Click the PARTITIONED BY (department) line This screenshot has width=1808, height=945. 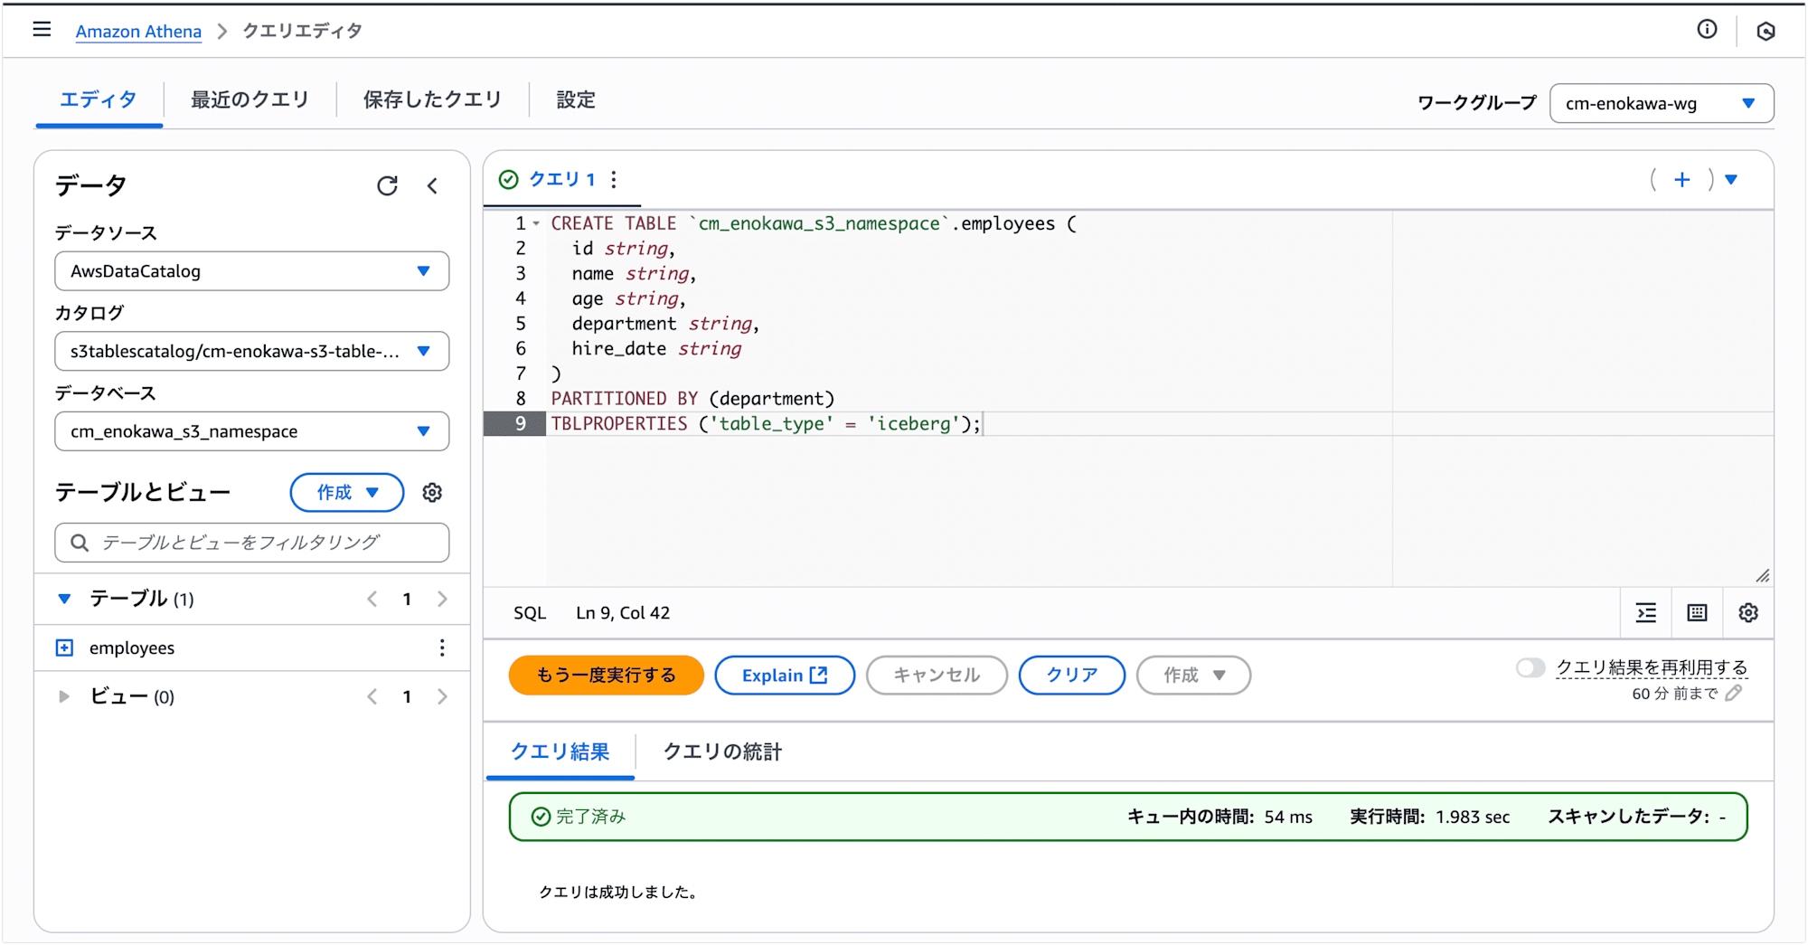pyautogui.click(x=692, y=399)
